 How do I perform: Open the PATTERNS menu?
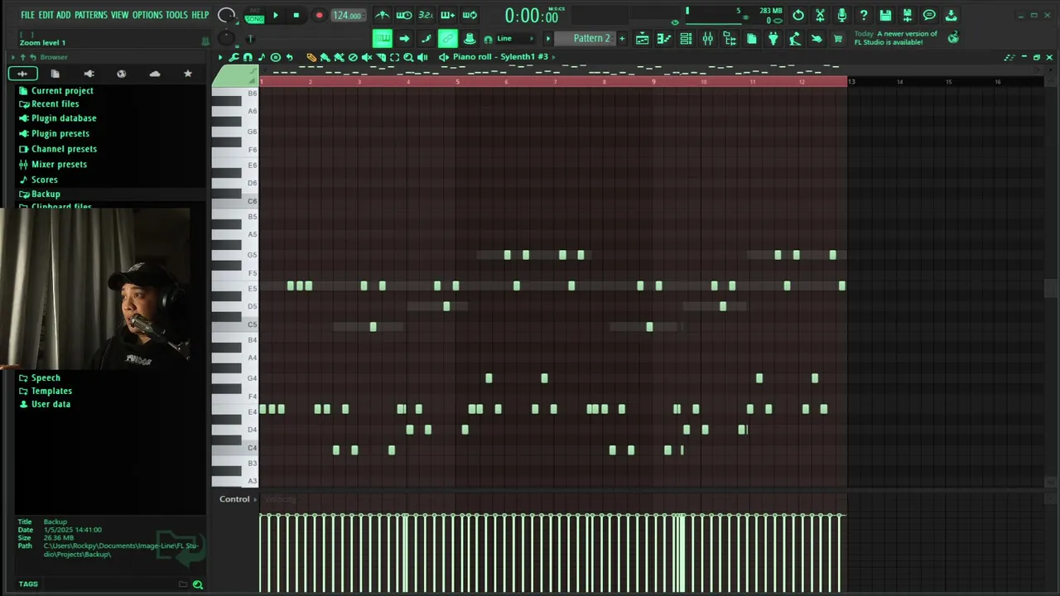point(91,15)
